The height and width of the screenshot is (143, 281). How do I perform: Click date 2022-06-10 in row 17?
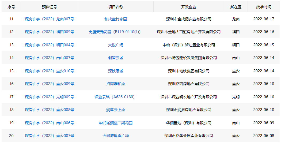[x=264, y=97]
